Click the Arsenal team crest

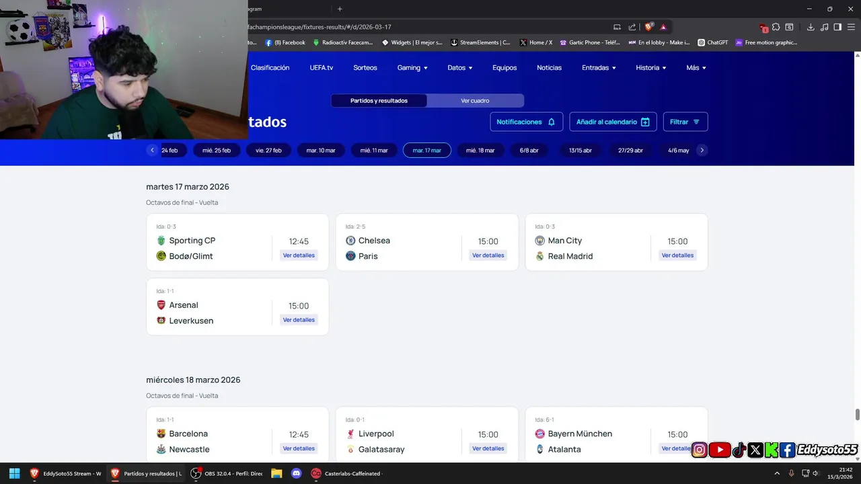pos(161,305)
